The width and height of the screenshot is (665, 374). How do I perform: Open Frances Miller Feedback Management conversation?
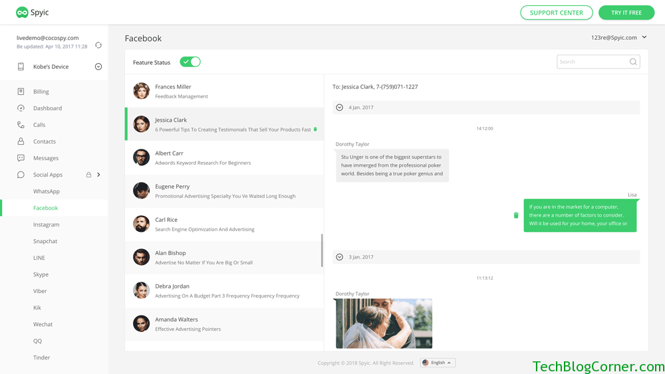click(224, 91)
